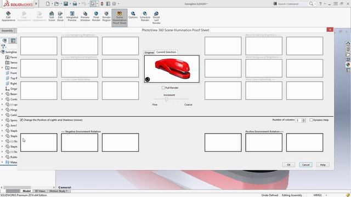Expand the Annotations tree node
This screenshot has height=197, width=351.
pyautogui.click(x=2, y=68)
